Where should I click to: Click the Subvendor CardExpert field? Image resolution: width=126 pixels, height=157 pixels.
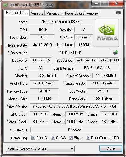pos(97,60)
